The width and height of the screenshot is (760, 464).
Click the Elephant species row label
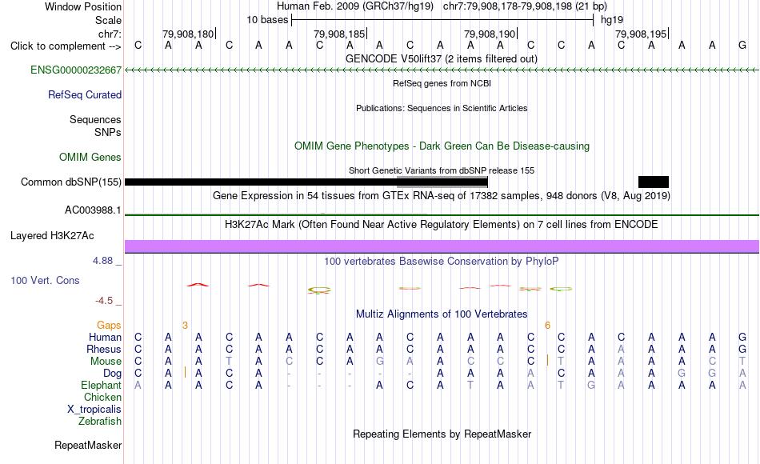(101, 386)
